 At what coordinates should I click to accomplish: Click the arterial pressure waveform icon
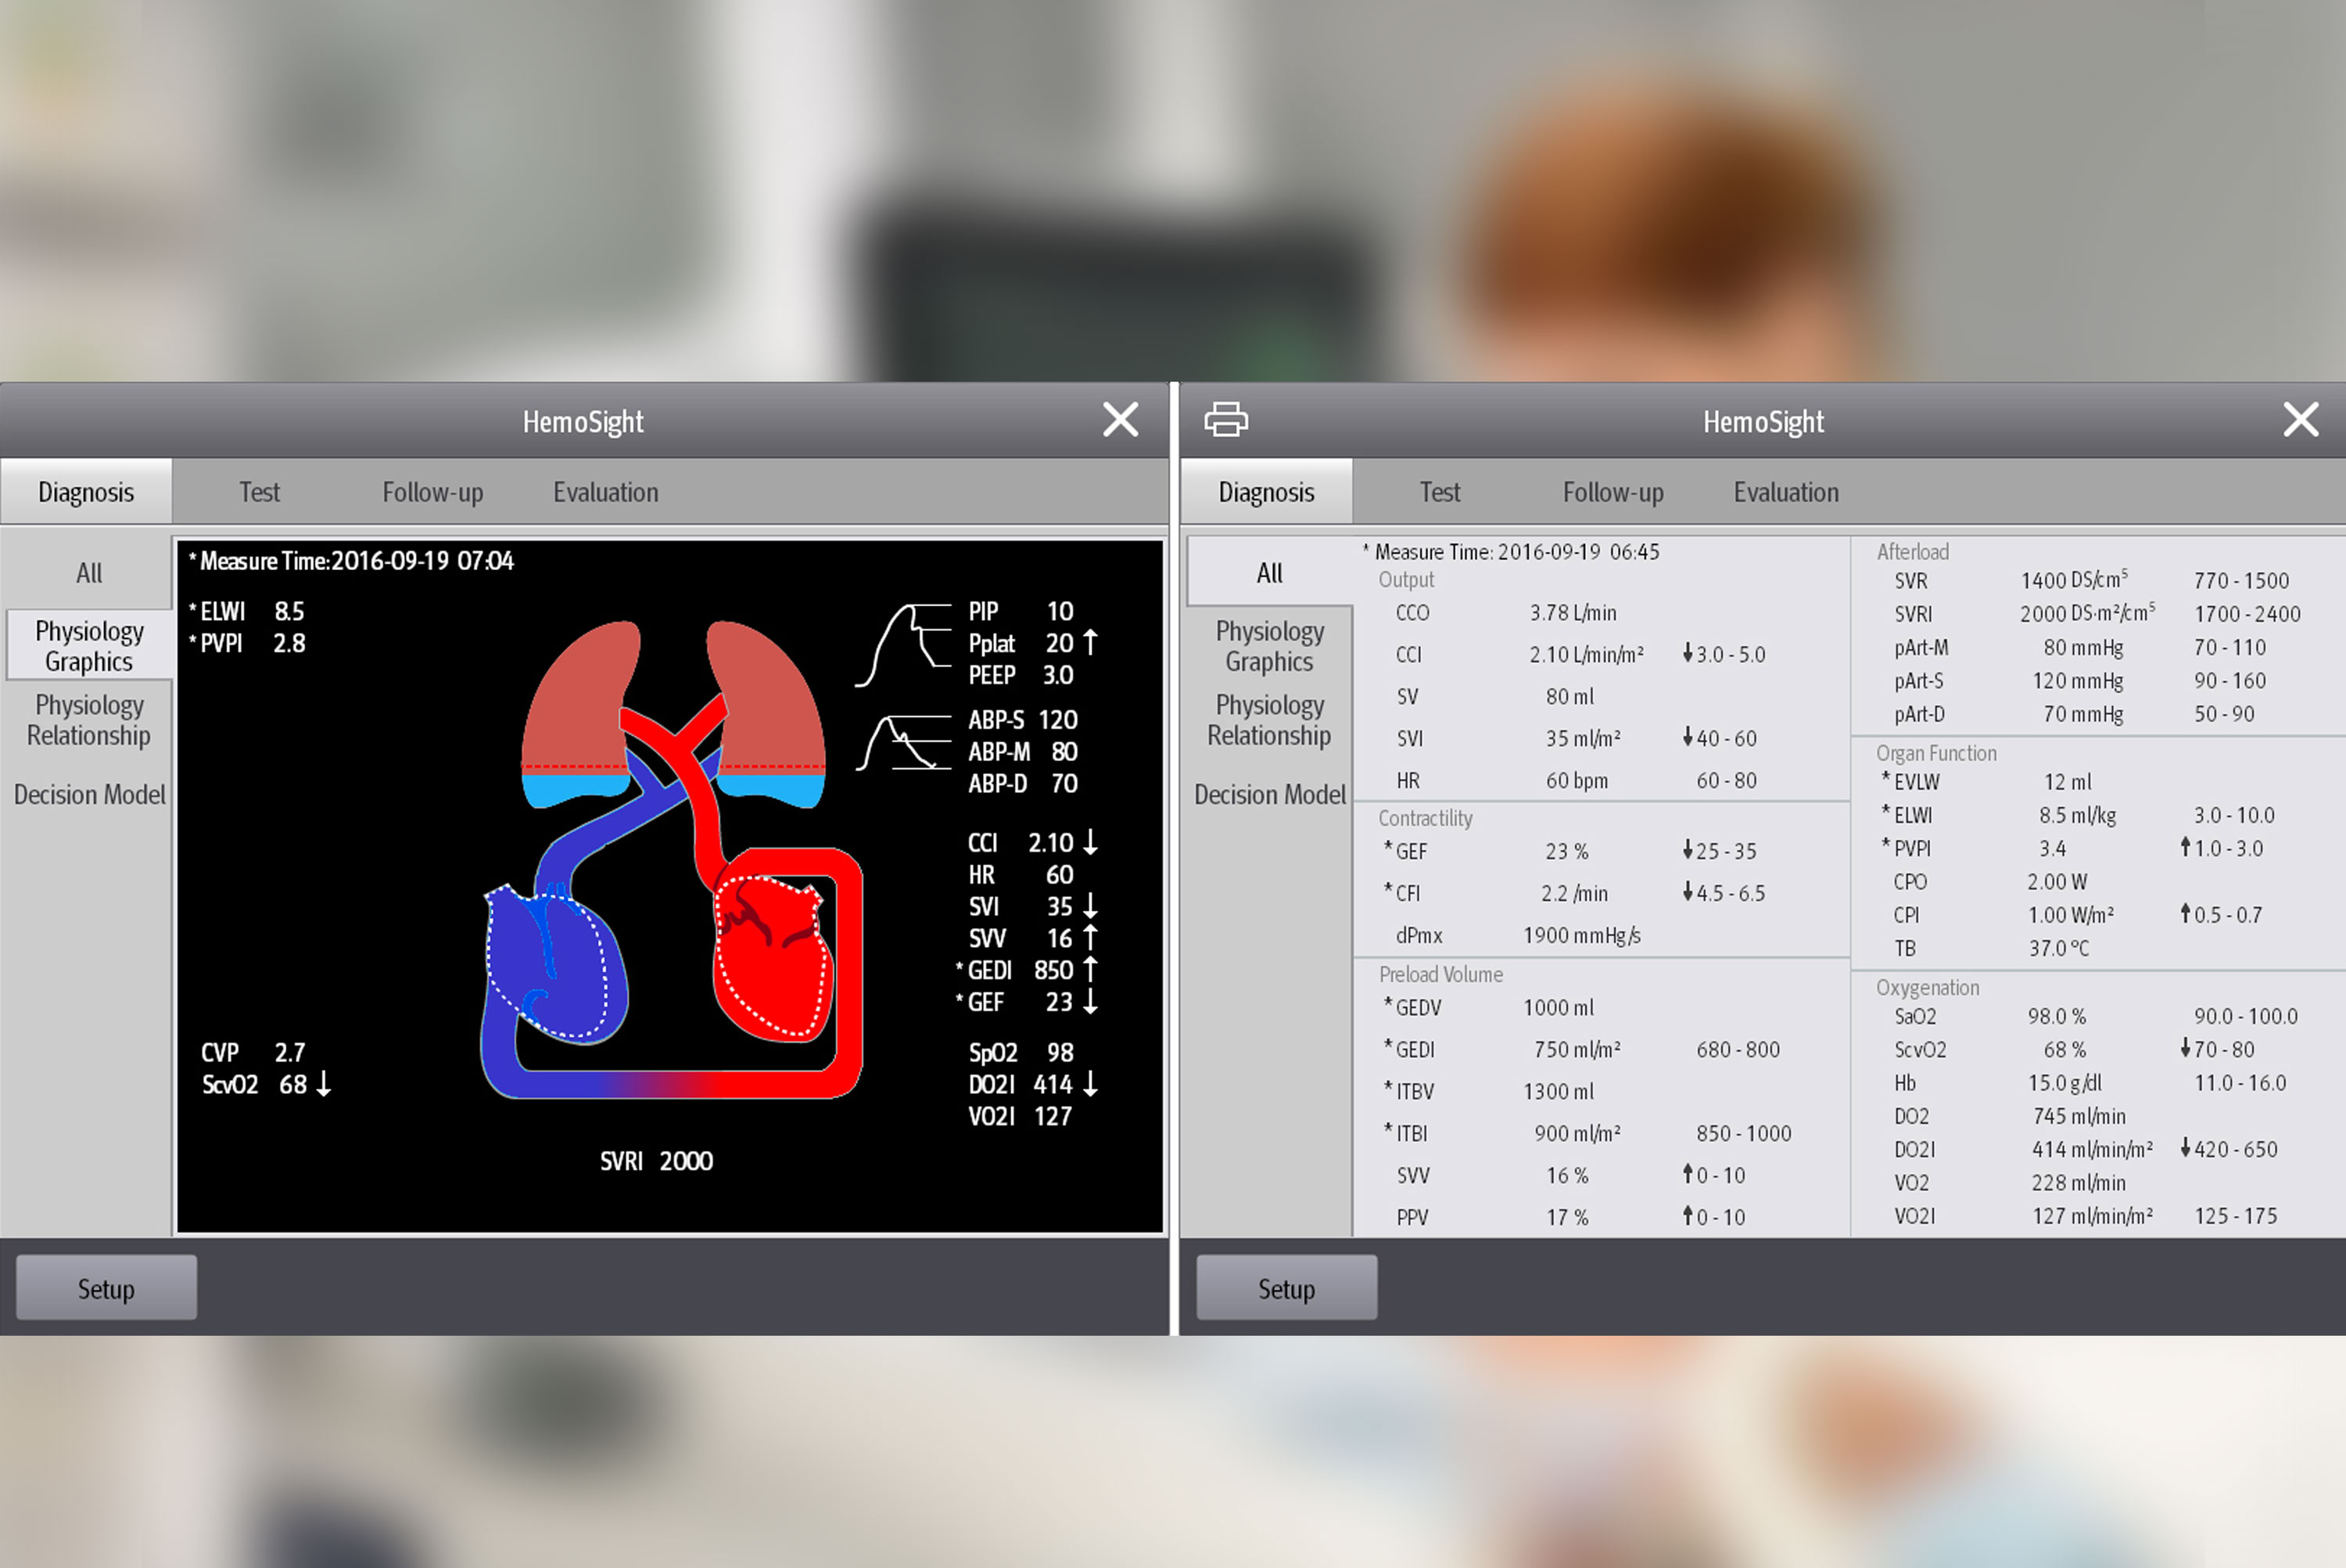coord(904,744)
